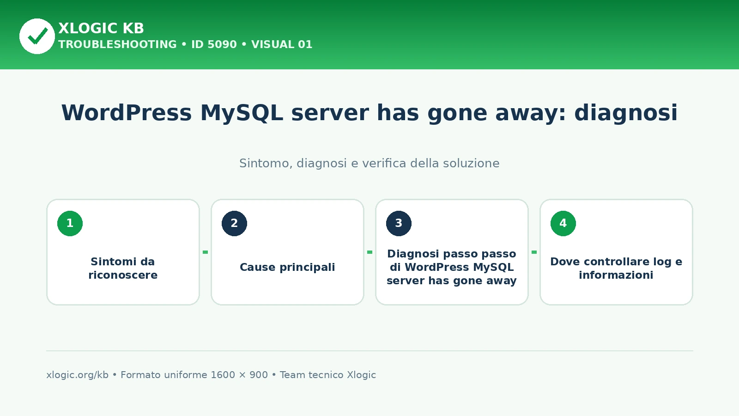Select the TROUBLESHOOTING • ID 5090 • VISUAL 01 line
This screenshot has height=416, width=739.
pos(185,44)
